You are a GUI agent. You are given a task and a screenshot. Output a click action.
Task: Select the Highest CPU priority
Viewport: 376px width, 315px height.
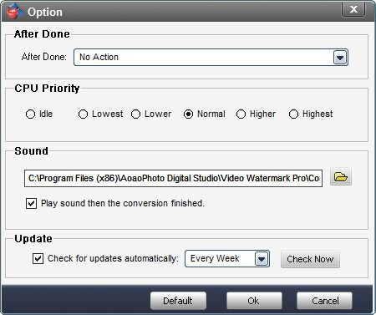[293, 114]
